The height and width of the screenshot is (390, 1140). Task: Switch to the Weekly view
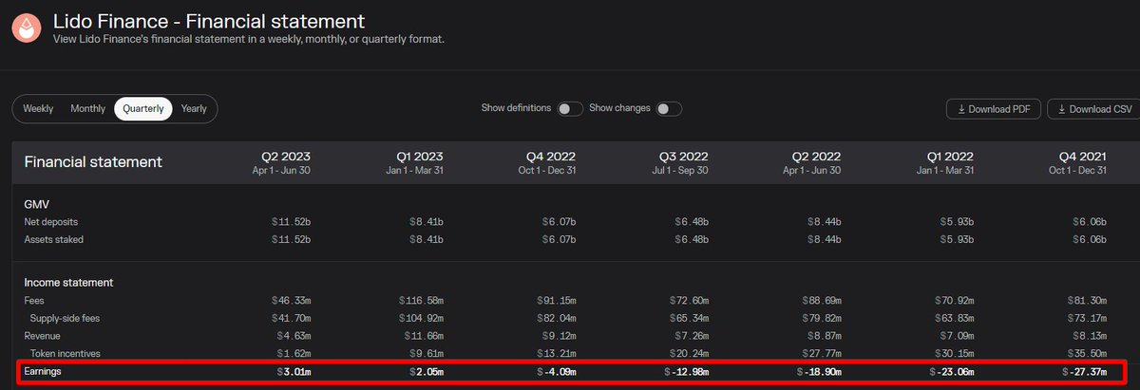pyautogui.click(x=38, y=109)
